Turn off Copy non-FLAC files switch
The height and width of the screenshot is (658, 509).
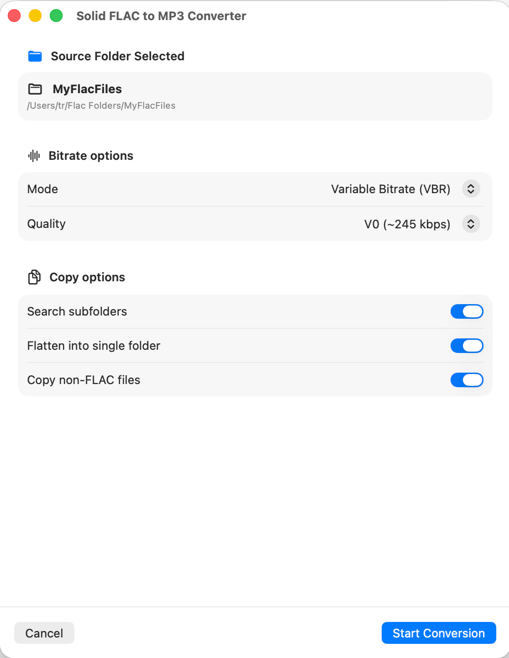click(x=467, y=380)
